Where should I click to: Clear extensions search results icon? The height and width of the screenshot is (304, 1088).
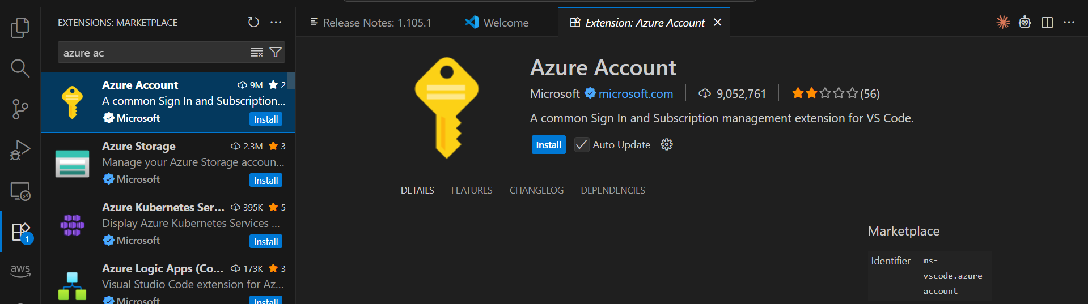pos(257,53)
